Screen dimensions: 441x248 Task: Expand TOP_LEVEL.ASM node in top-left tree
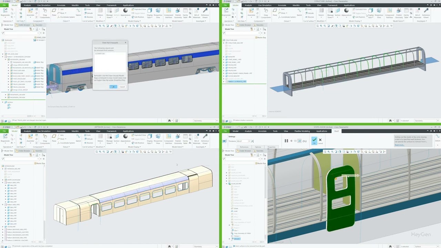tap(3, 54)
